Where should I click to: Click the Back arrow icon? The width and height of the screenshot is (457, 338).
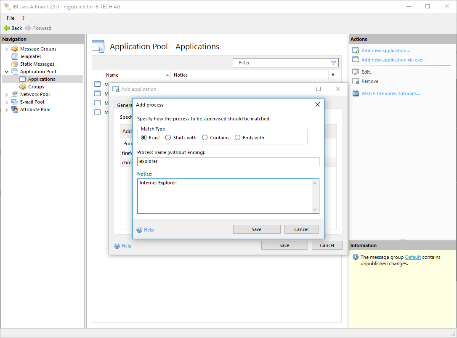6,28
